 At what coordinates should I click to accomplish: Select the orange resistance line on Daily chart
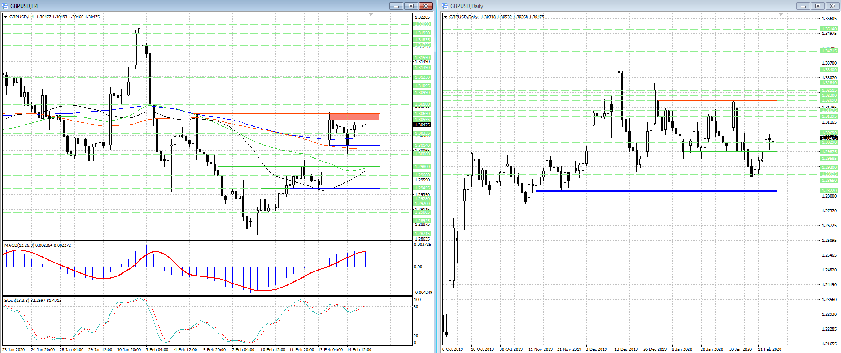717,100
